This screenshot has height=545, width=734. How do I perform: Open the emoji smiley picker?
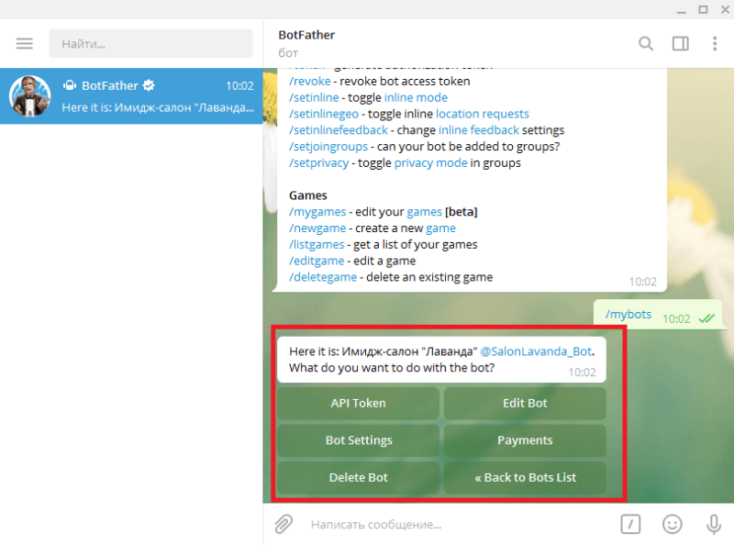673,524
